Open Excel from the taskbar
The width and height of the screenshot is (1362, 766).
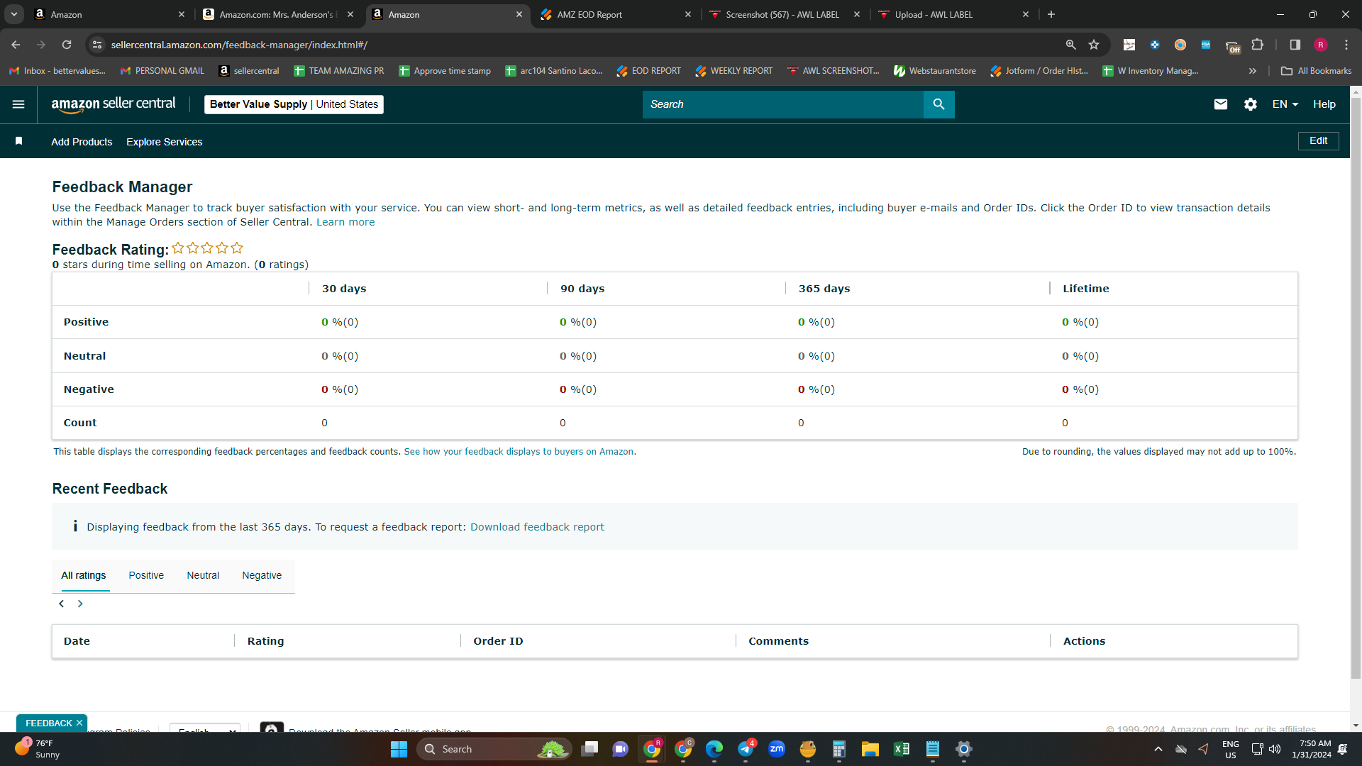click(x=902, y=749)
